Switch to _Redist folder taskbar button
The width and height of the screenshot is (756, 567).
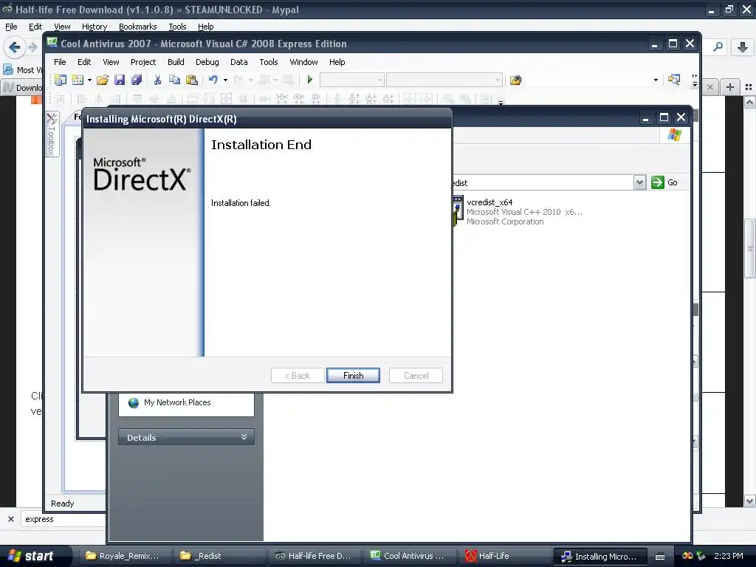click(x=219, y=556)
